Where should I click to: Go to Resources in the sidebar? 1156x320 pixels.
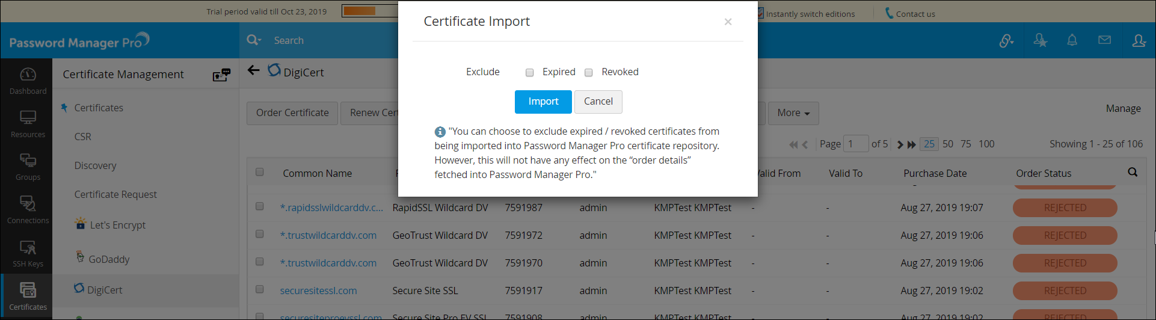click(28, 124)
